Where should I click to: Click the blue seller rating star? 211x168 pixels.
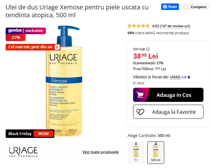tap(189, 77)
